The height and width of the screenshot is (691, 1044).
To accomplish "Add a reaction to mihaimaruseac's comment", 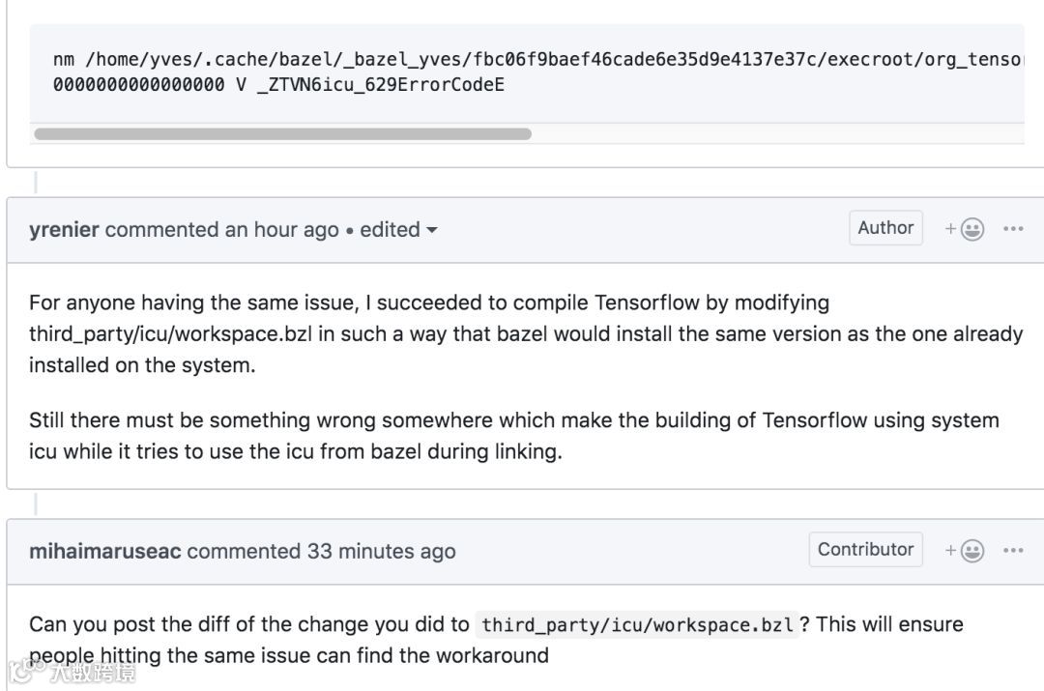I will point(966,551).
